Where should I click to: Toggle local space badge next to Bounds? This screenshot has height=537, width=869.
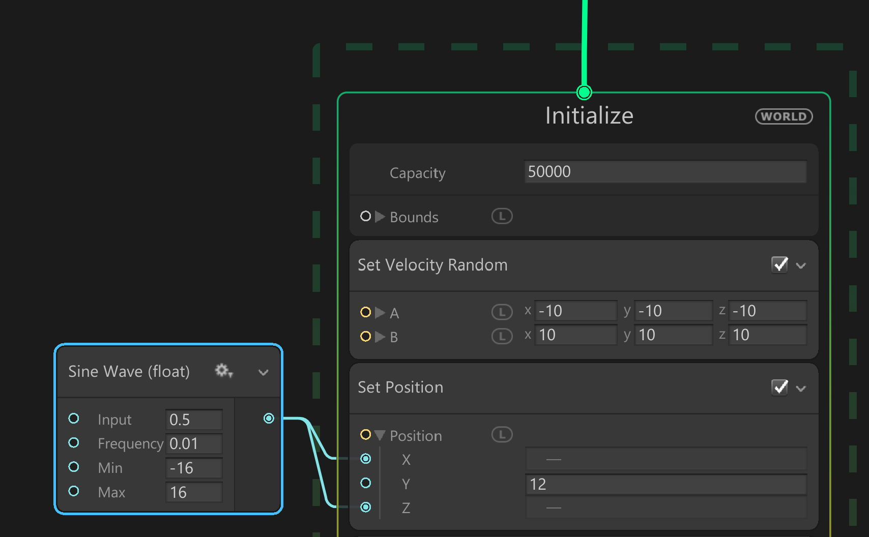[502, 216]
